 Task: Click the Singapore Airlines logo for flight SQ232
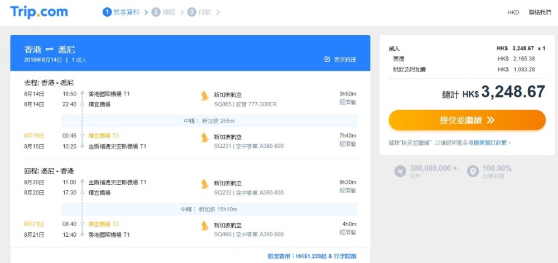point(205,184)
